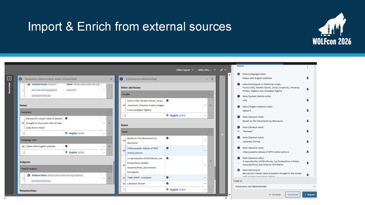Remove the "WBF 8004"--Container note row

coord(205,178)
